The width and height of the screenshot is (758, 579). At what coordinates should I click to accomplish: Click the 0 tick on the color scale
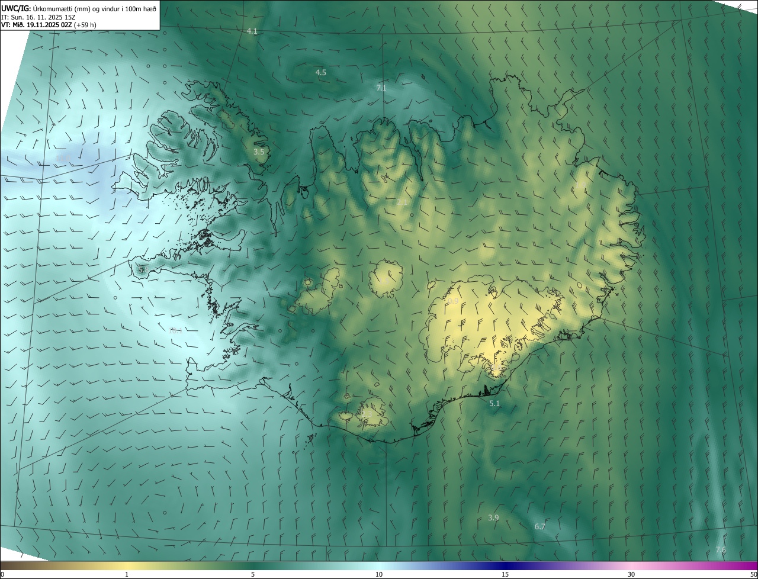[x=2, y=574]
